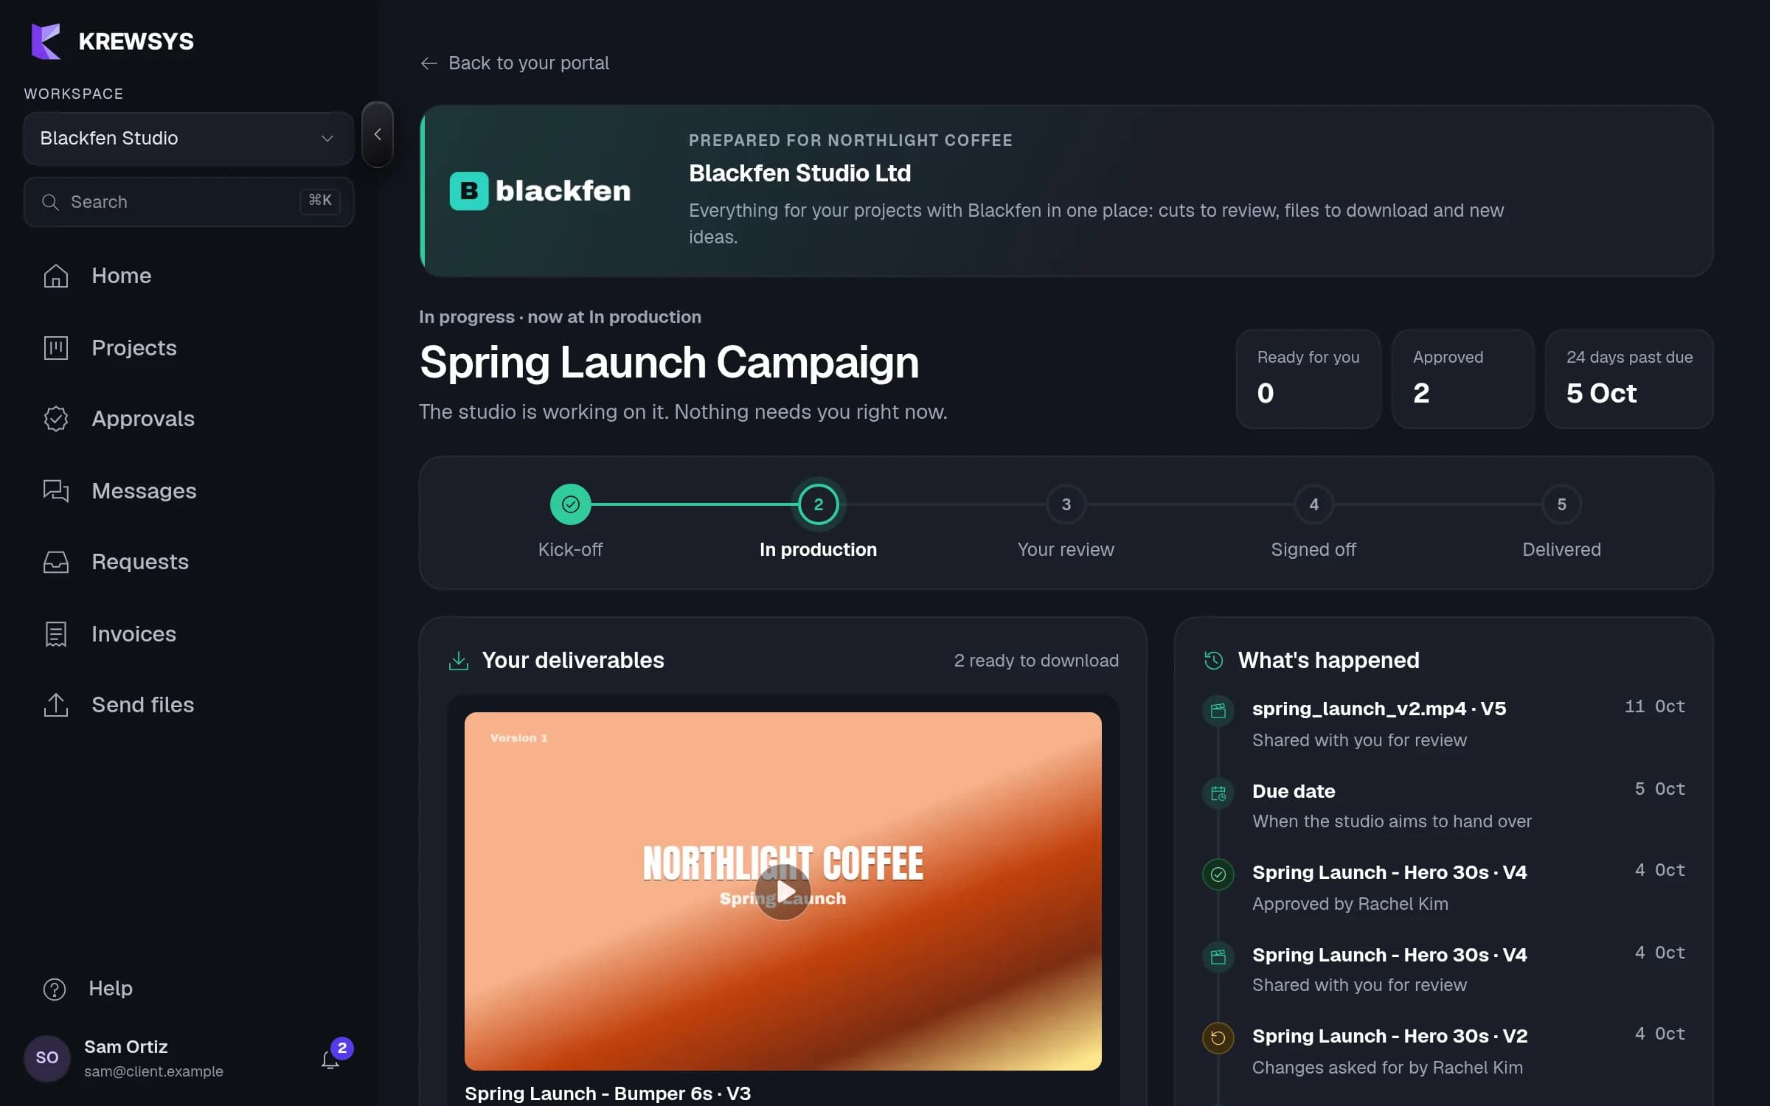Click 2 ready to download text

pyautogui.click(x=1036, y=661)
